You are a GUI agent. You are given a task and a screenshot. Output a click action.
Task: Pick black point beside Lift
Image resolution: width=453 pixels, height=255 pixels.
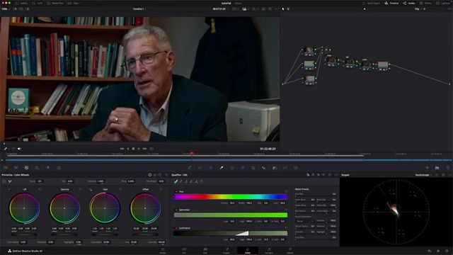[x=9, y=189]
